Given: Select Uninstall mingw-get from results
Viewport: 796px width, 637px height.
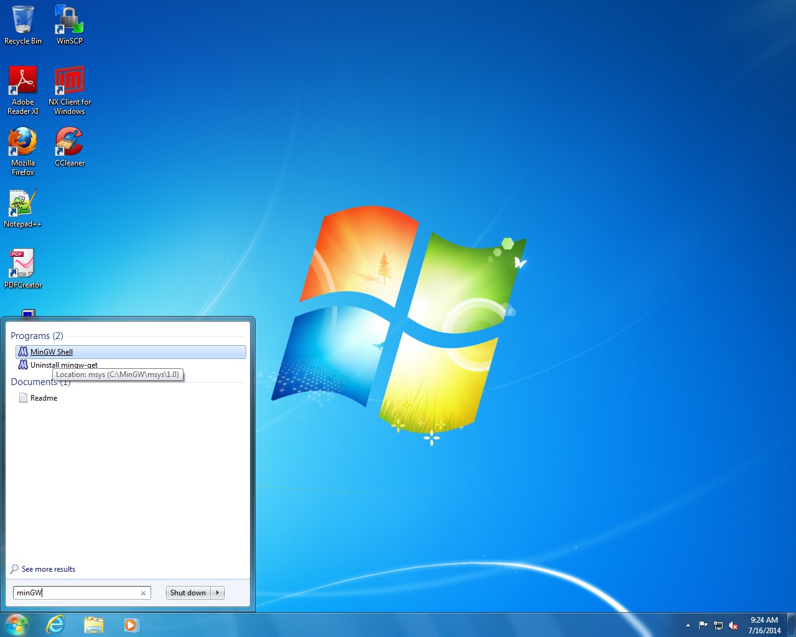Looking at the screenshot, I should (64, 365).
